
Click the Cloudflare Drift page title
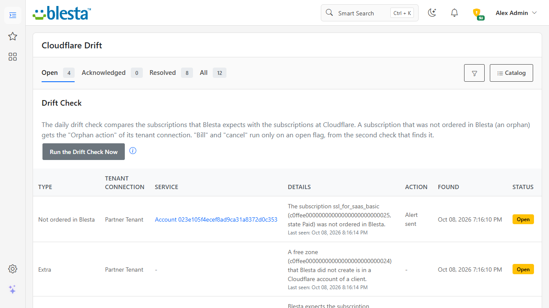pos(72,45)
